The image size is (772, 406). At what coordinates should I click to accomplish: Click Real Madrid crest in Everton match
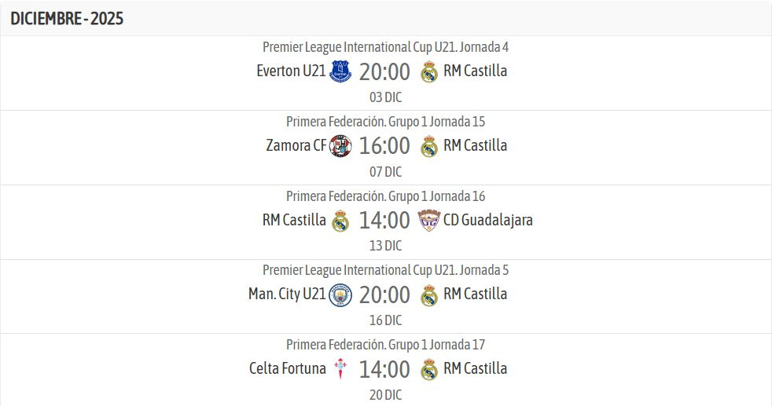[428, 71]
